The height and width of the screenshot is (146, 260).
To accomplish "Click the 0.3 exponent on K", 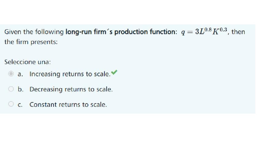I will click(223, 30).
